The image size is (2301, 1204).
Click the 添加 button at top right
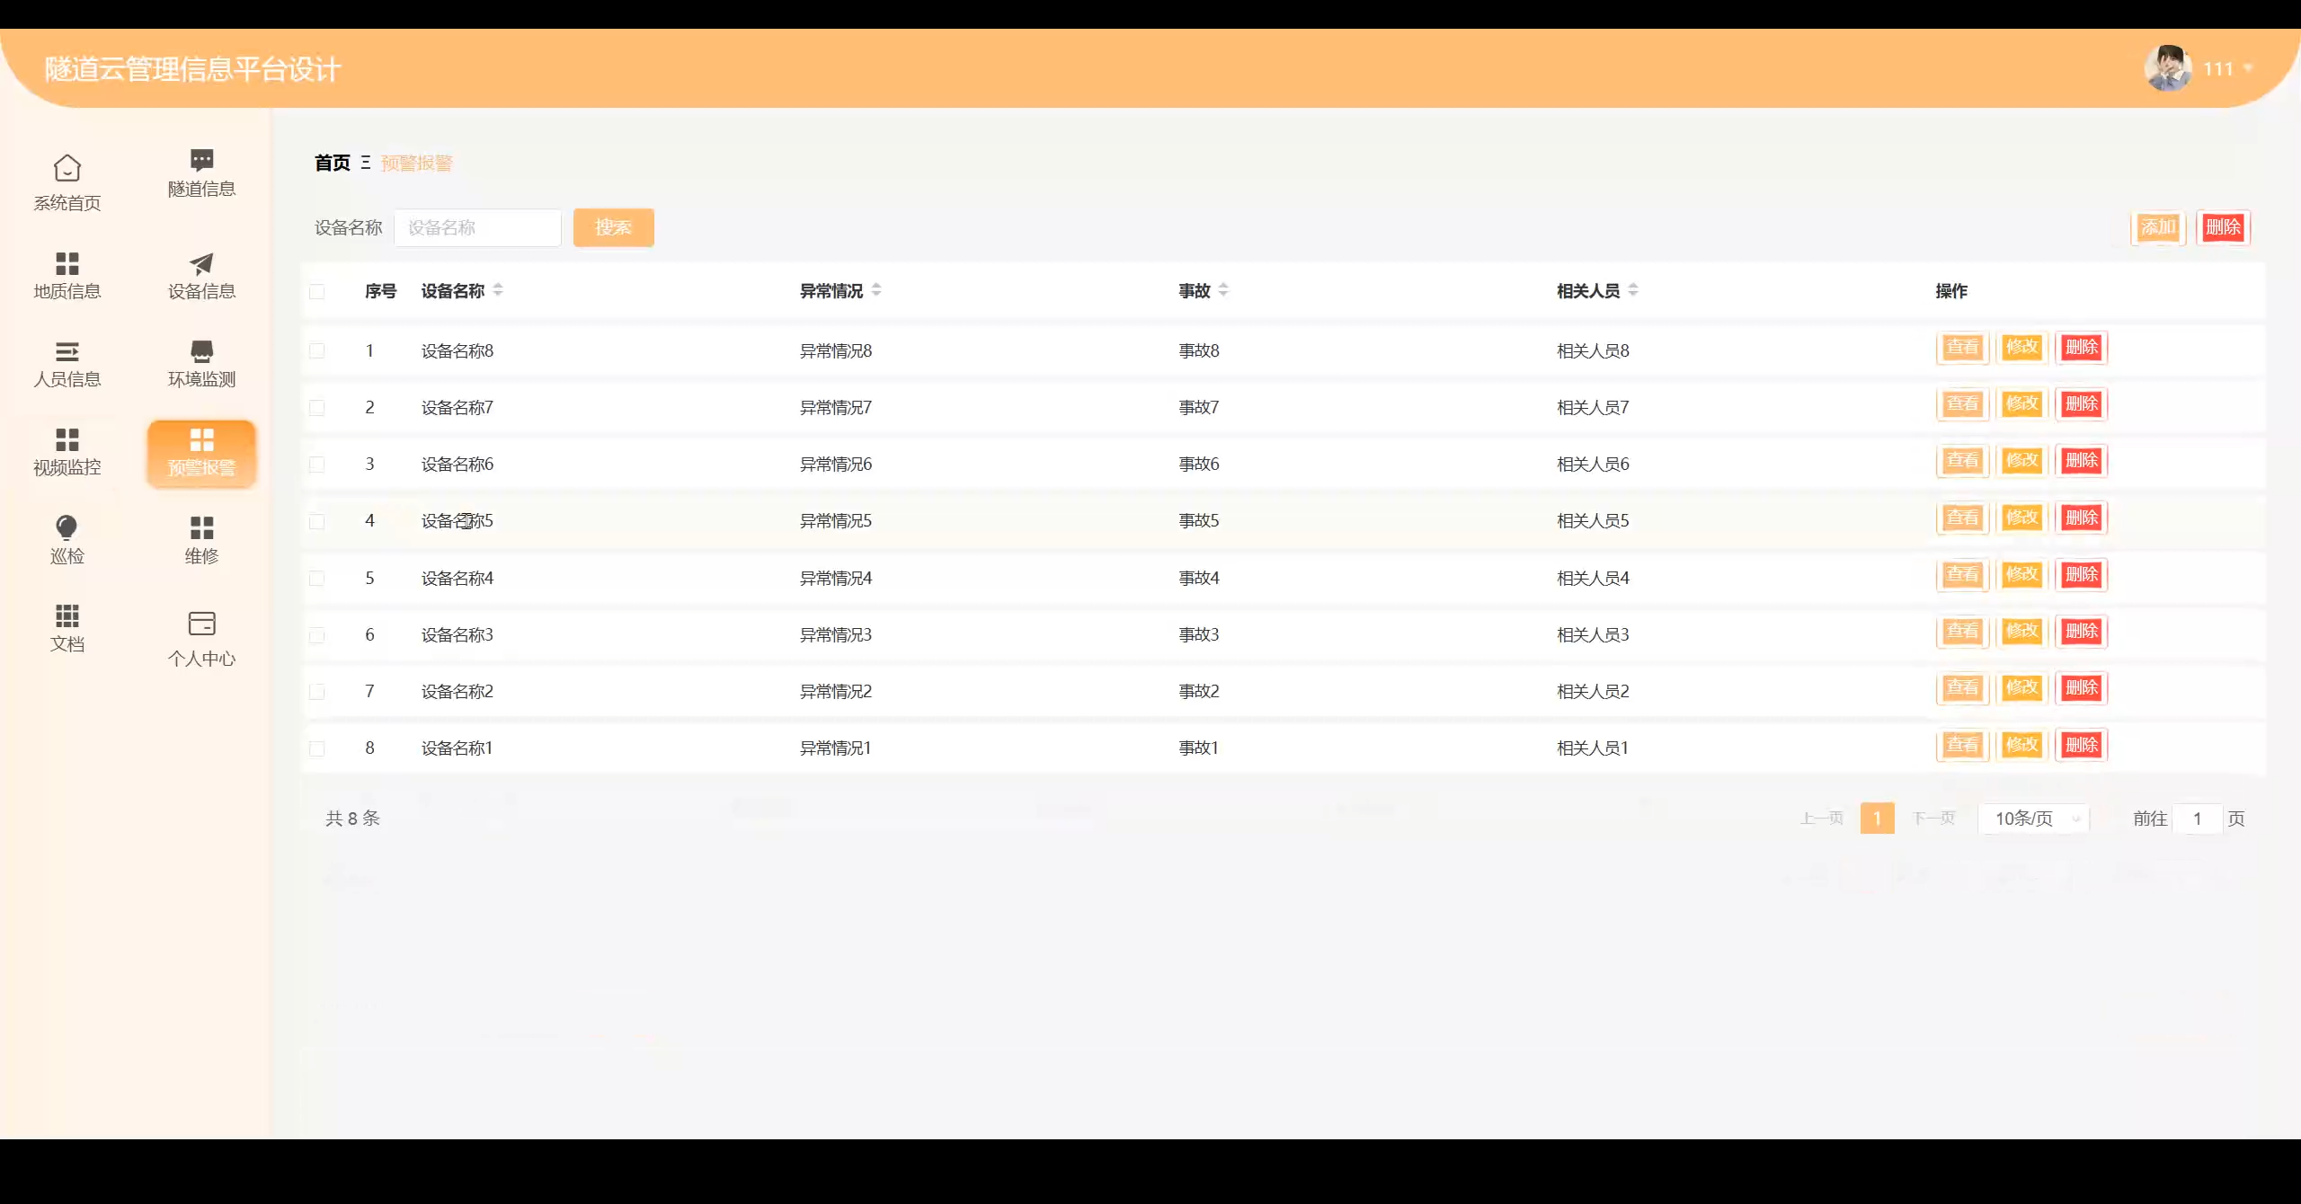2157,227
